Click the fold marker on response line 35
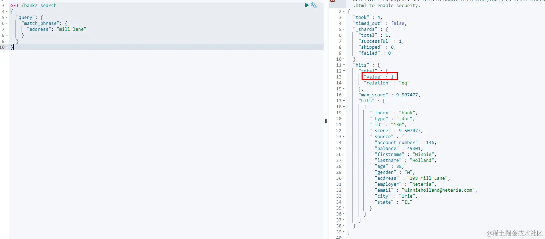 (x=344, y=208)
